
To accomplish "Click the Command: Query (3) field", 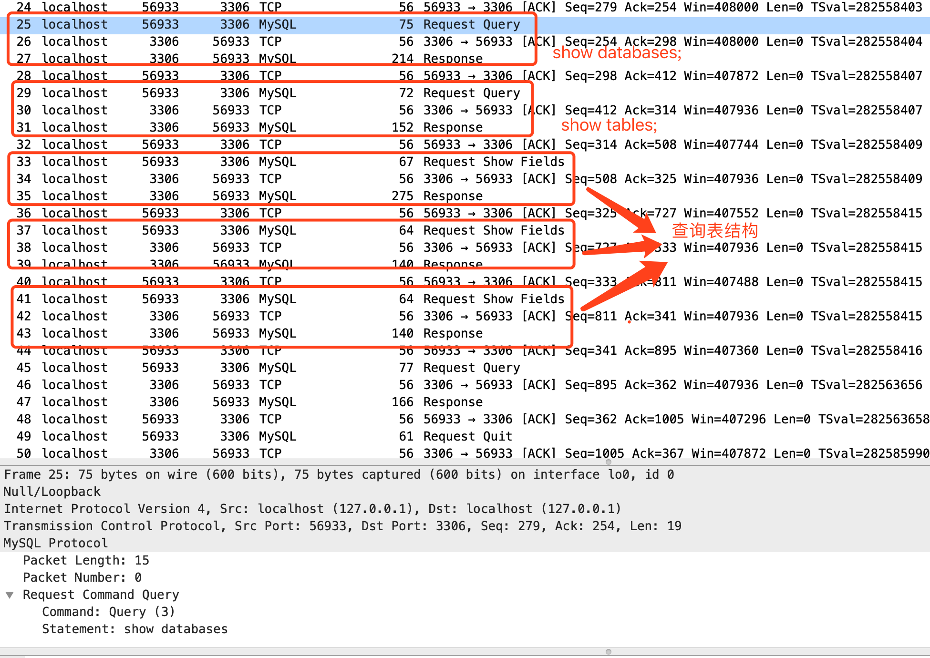I will (x=109, y=612).
